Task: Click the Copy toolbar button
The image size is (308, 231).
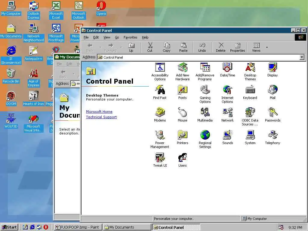Action: tap(166, 48)
